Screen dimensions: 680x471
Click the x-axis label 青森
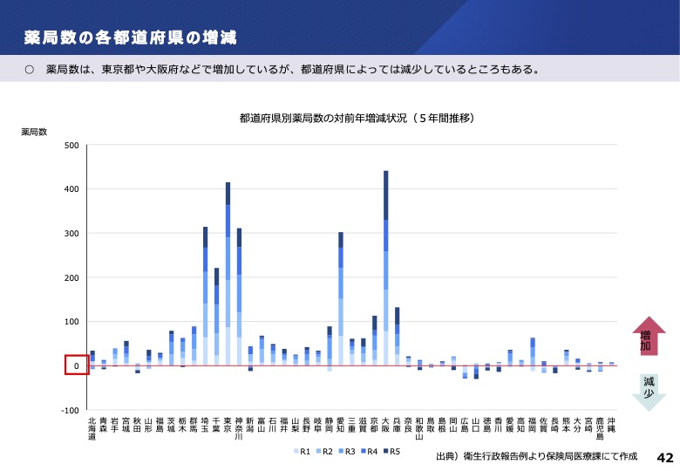click(x=103, y=425)
